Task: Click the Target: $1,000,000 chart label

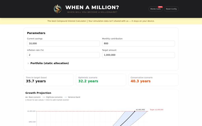Action: coord(157,110)
